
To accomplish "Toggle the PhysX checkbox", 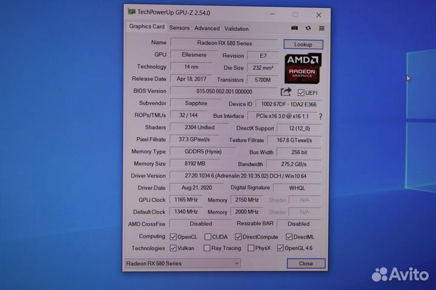I will 251,248.
